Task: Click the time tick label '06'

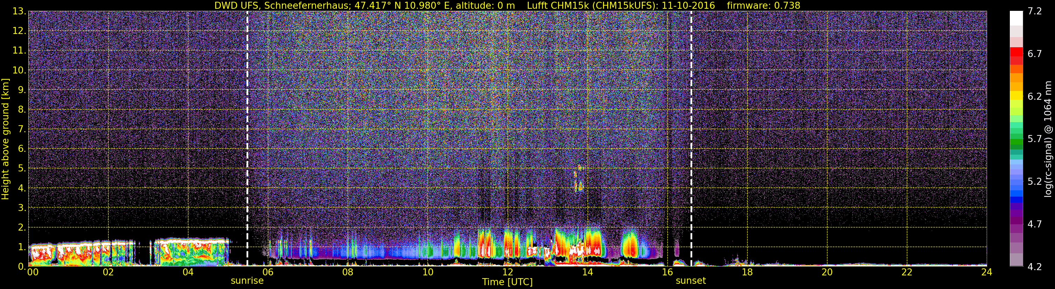Action: 268,272
